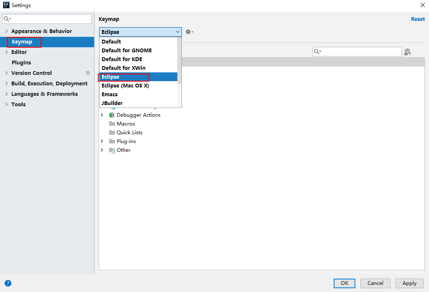The height and width of the screenshot is (292, 429).
Task: Expand the Plug-ins tree node
Action: coord(102,141)
